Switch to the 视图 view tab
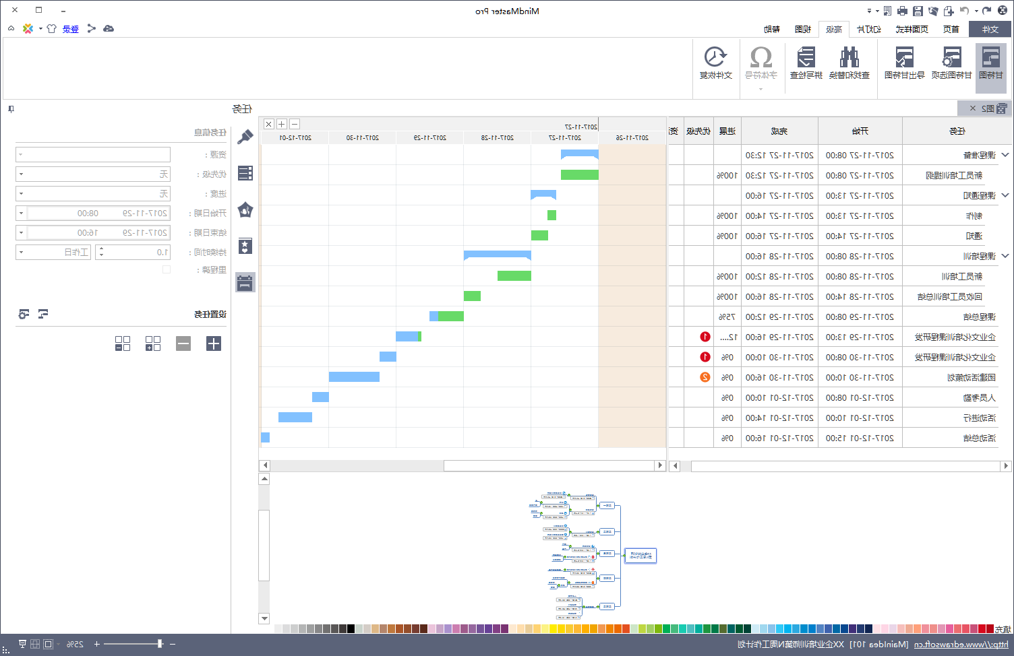Viewport: 1014px width, 656px height. coord(802,29)
